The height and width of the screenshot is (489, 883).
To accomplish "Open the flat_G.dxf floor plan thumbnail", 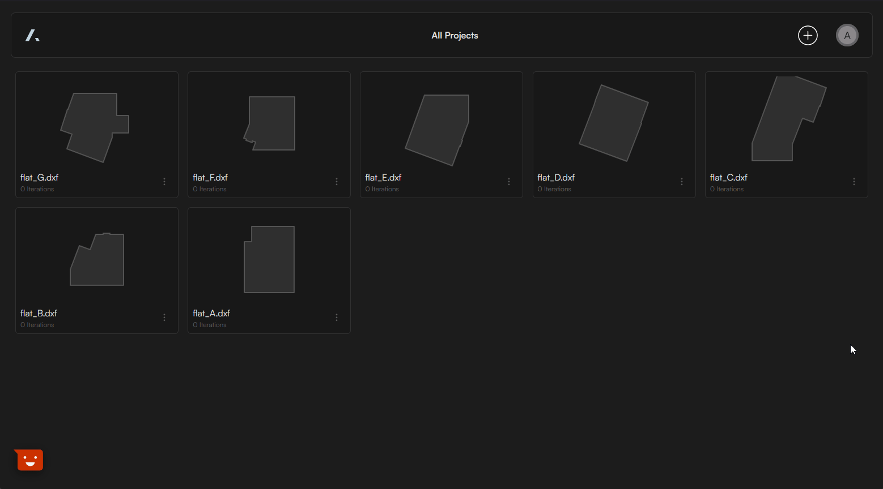I will [x=95, y=127].
